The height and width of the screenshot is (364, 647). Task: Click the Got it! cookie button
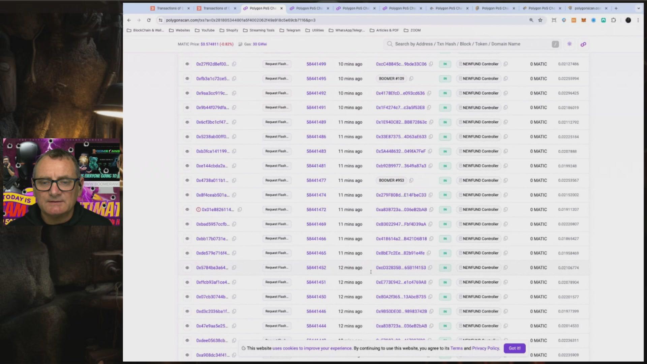514,348
